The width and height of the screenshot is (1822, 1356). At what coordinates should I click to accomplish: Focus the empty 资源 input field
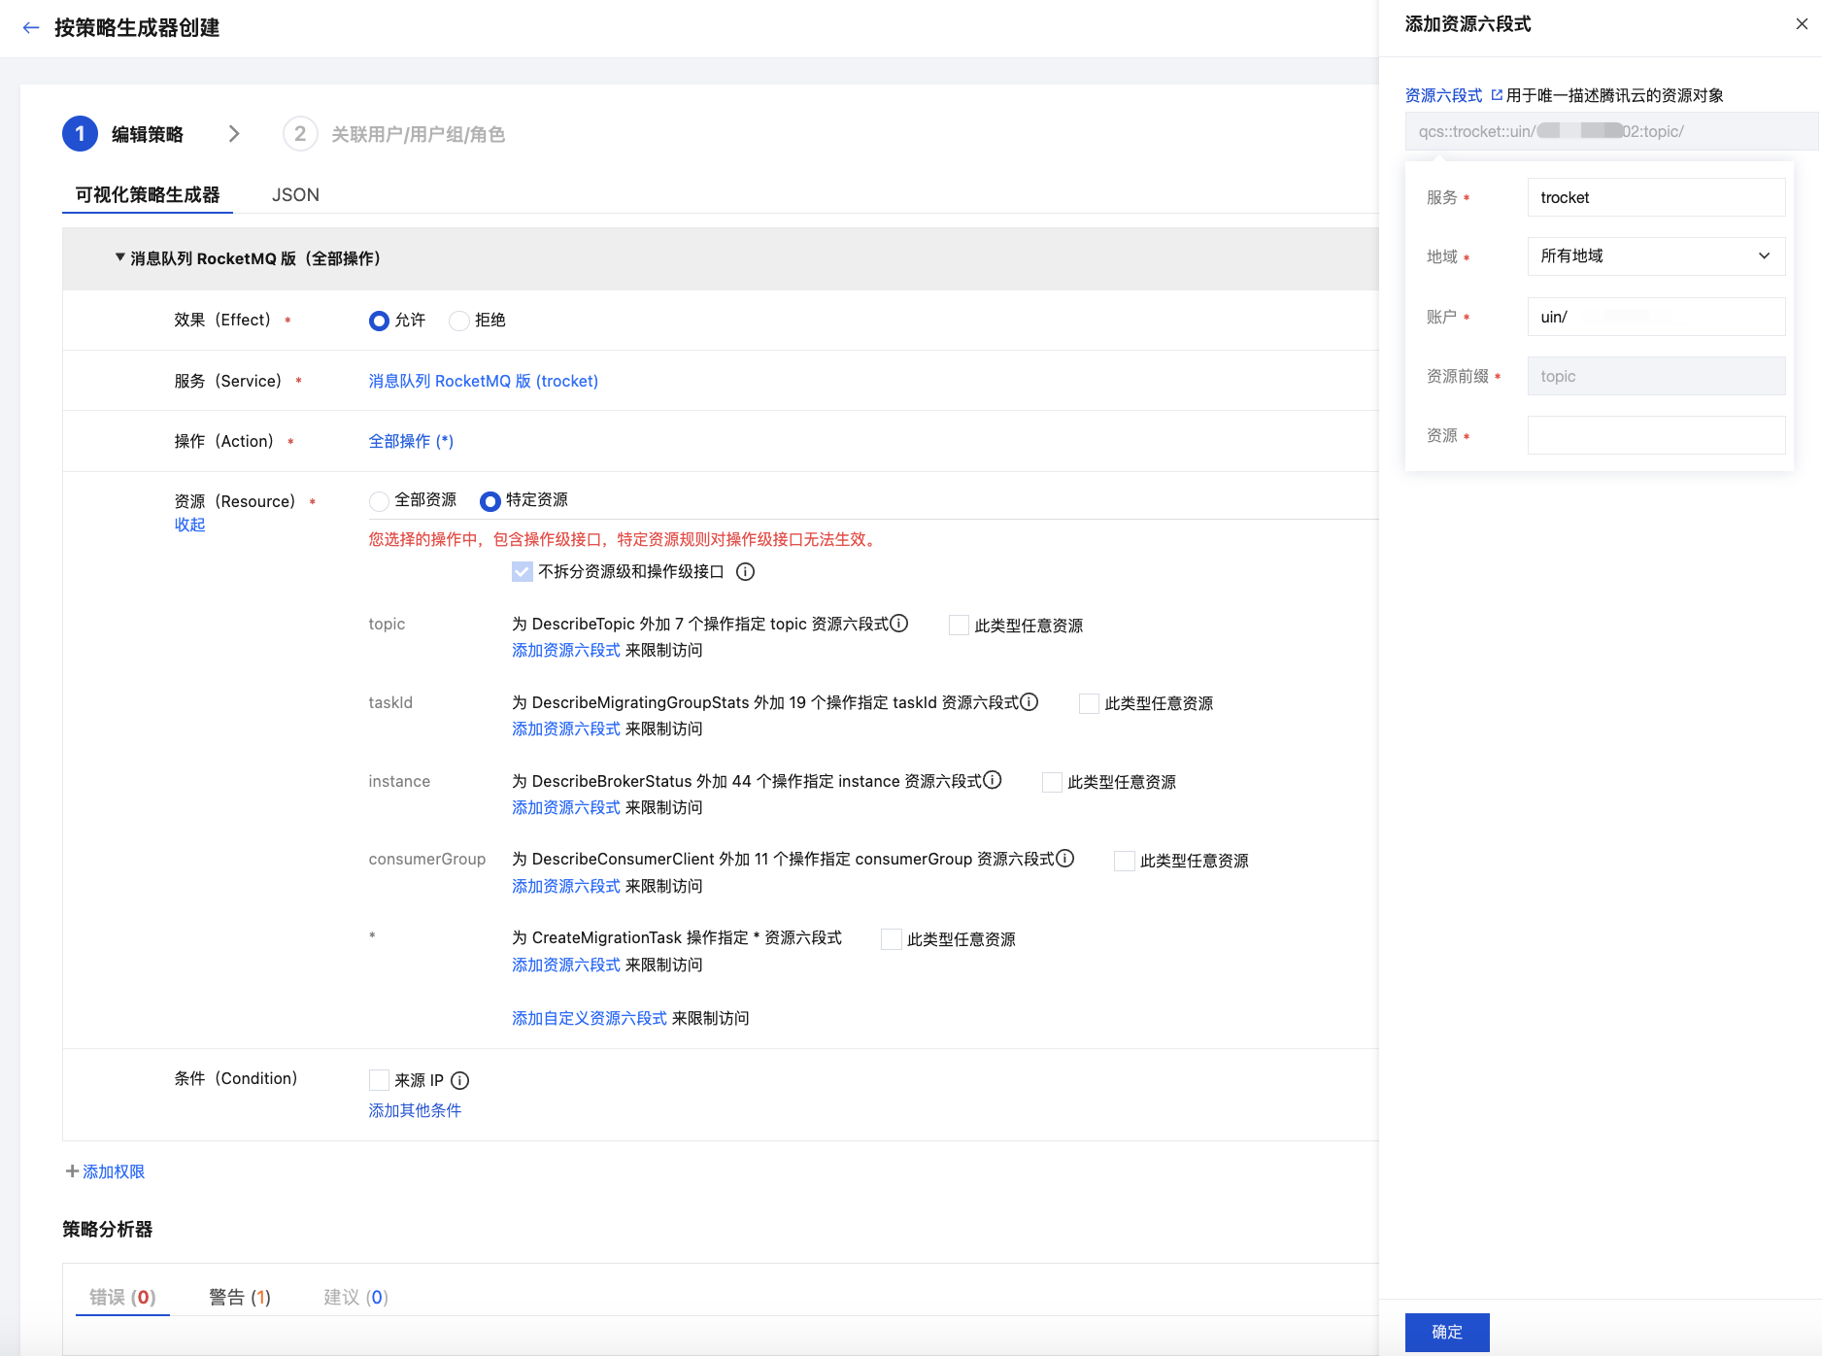[1656, 435]
